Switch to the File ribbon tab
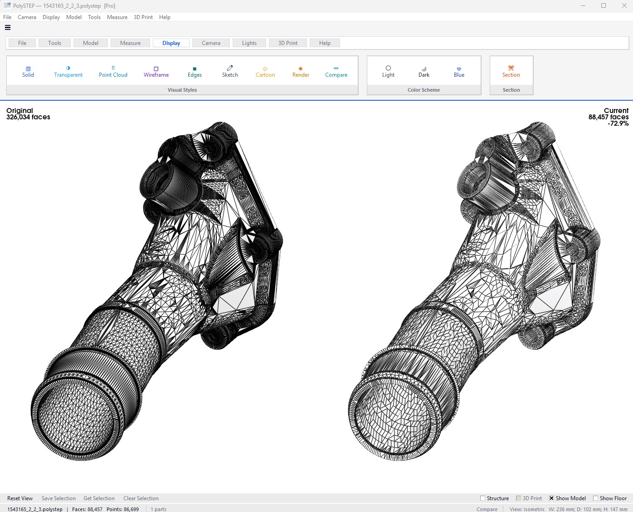633x512 pixels. click(x=22, y=43)
